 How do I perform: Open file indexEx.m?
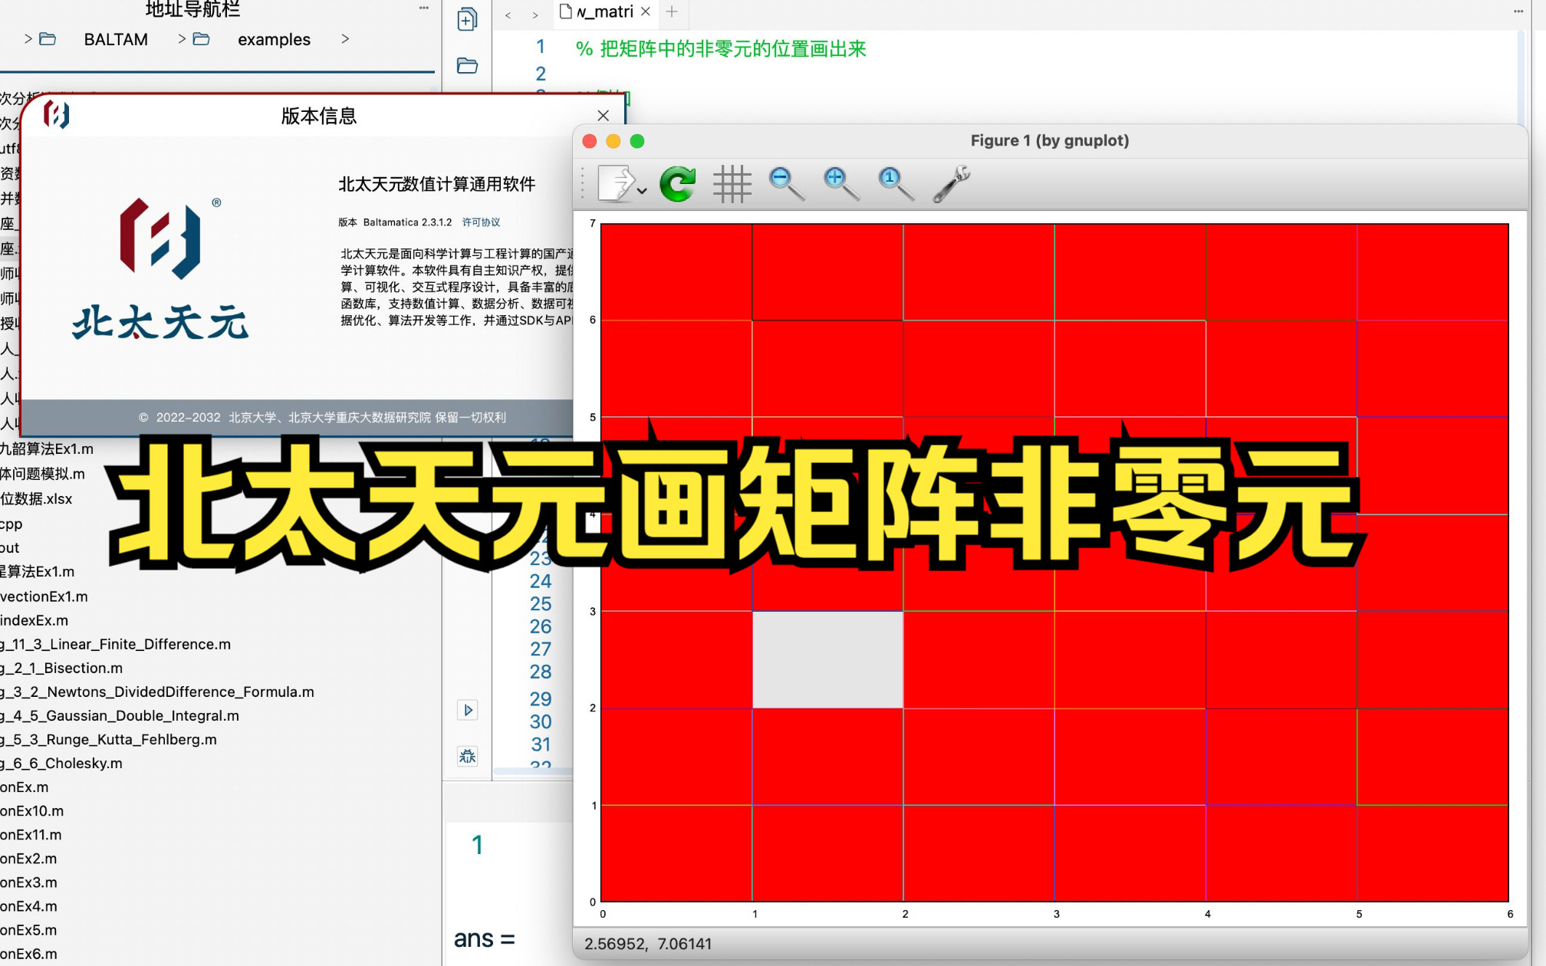[34, 619]
